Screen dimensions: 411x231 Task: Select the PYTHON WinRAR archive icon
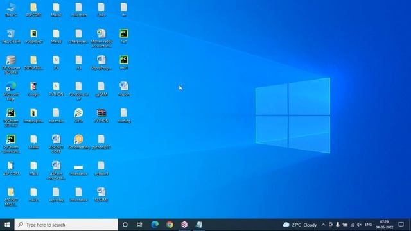[x=101, y=116]
